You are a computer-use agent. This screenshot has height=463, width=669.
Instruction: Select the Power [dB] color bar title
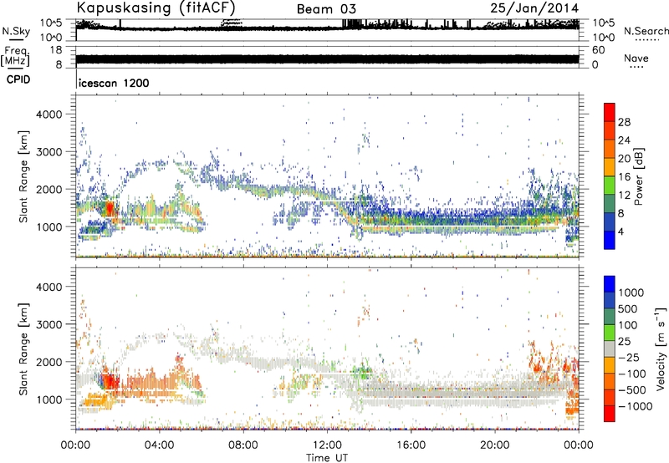(x=638, y=176)
